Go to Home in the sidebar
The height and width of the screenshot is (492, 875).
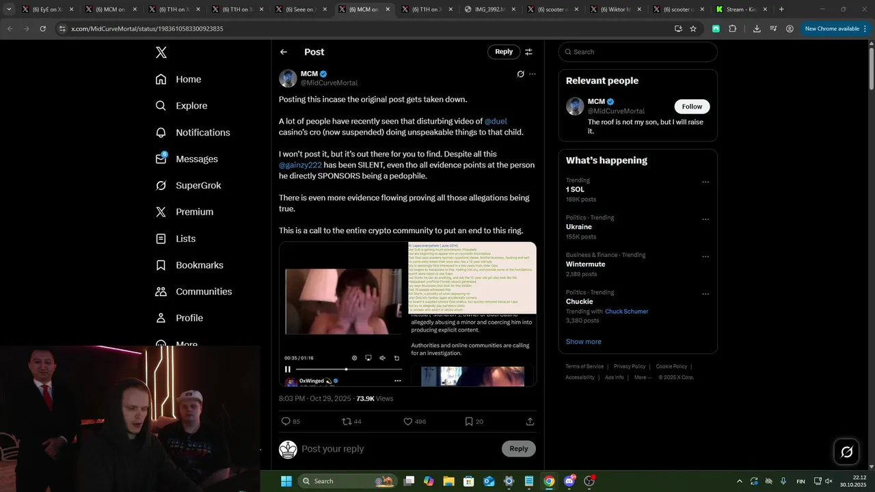tap(178, 79)
